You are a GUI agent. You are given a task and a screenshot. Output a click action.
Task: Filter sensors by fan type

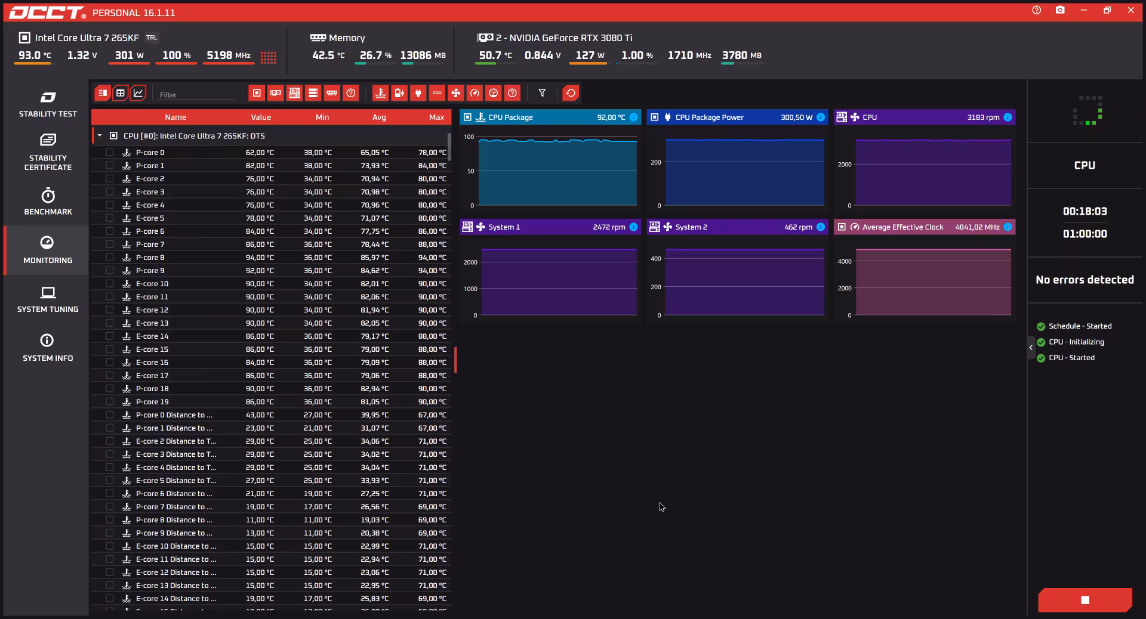[455, 93]
